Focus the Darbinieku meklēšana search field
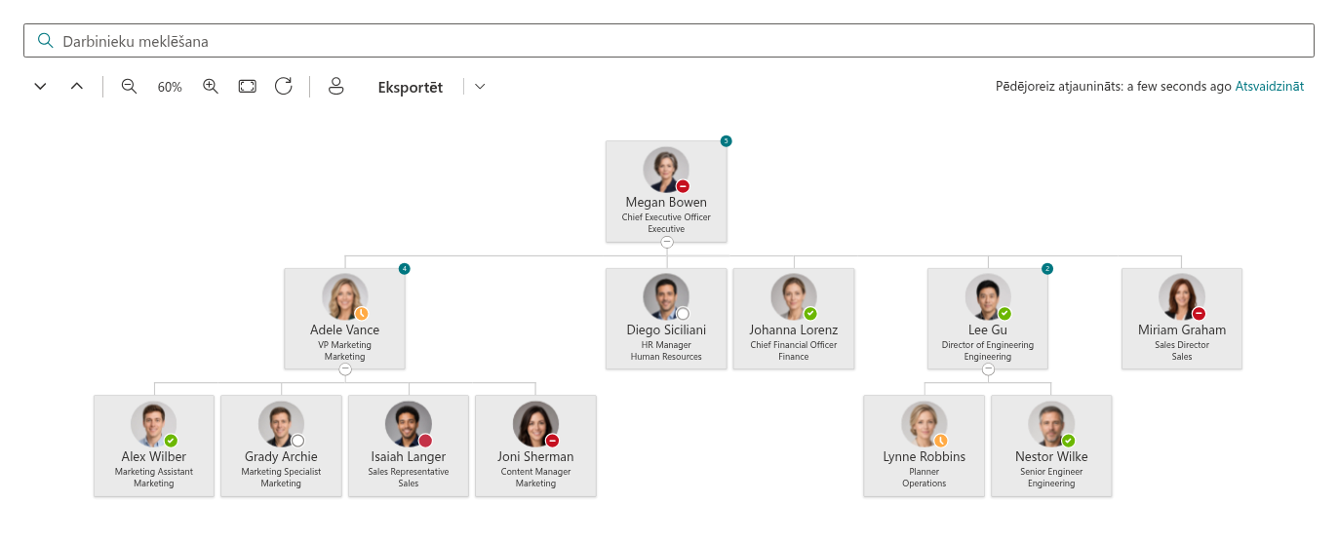The height and width of the screenshot is (542, 1338). 669,41
